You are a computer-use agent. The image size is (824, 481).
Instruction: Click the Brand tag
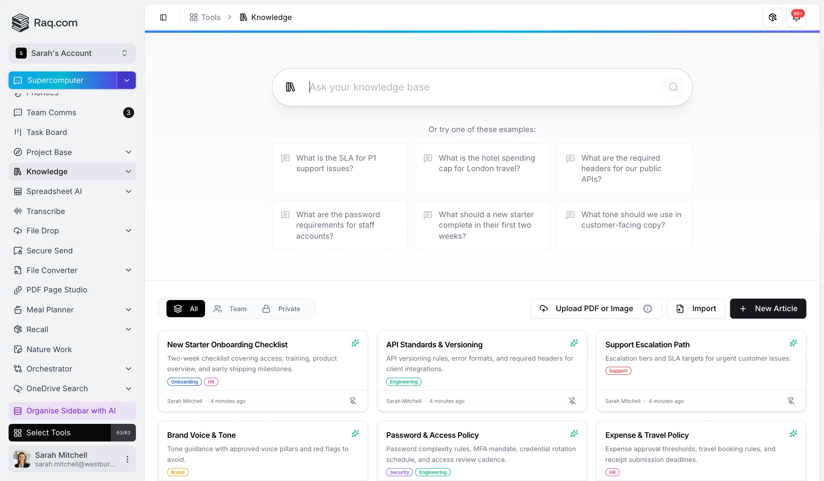178,472
